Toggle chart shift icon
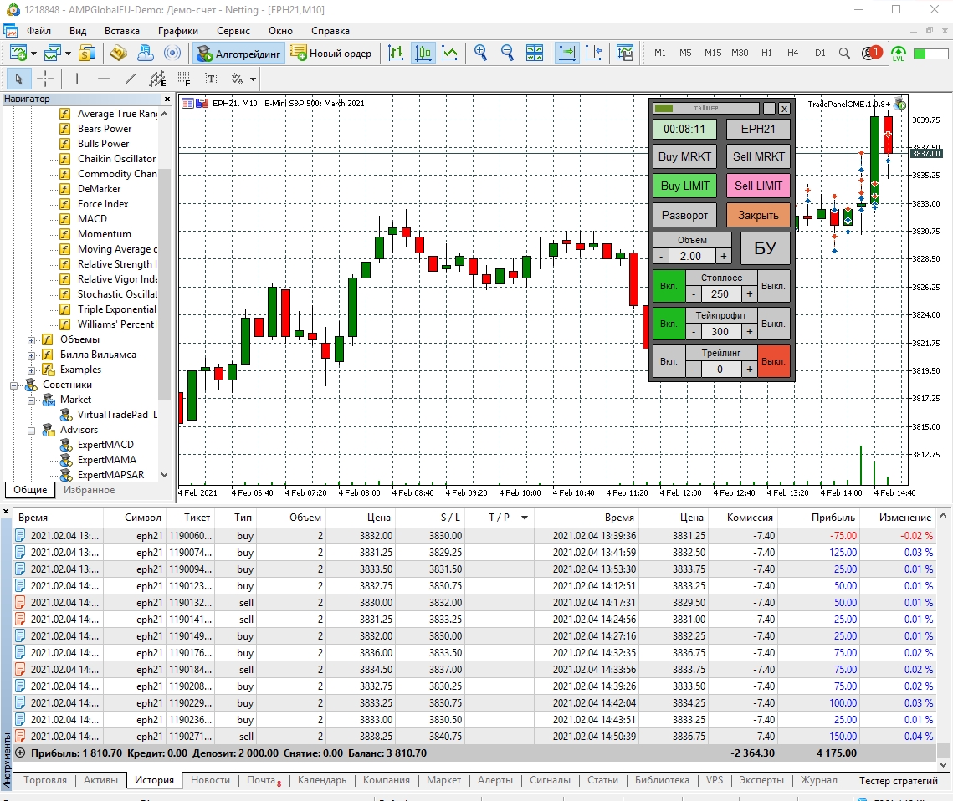 click(x=593, y=54)
